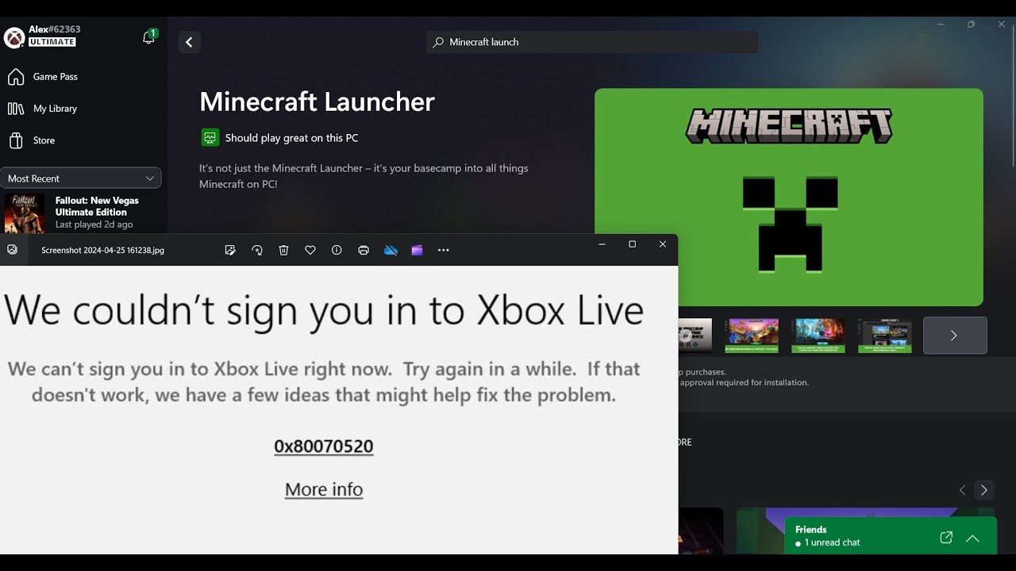Delete the screenshot with trash icon
The width and height of the screenshot is (1016, 571).
[283, 250]
